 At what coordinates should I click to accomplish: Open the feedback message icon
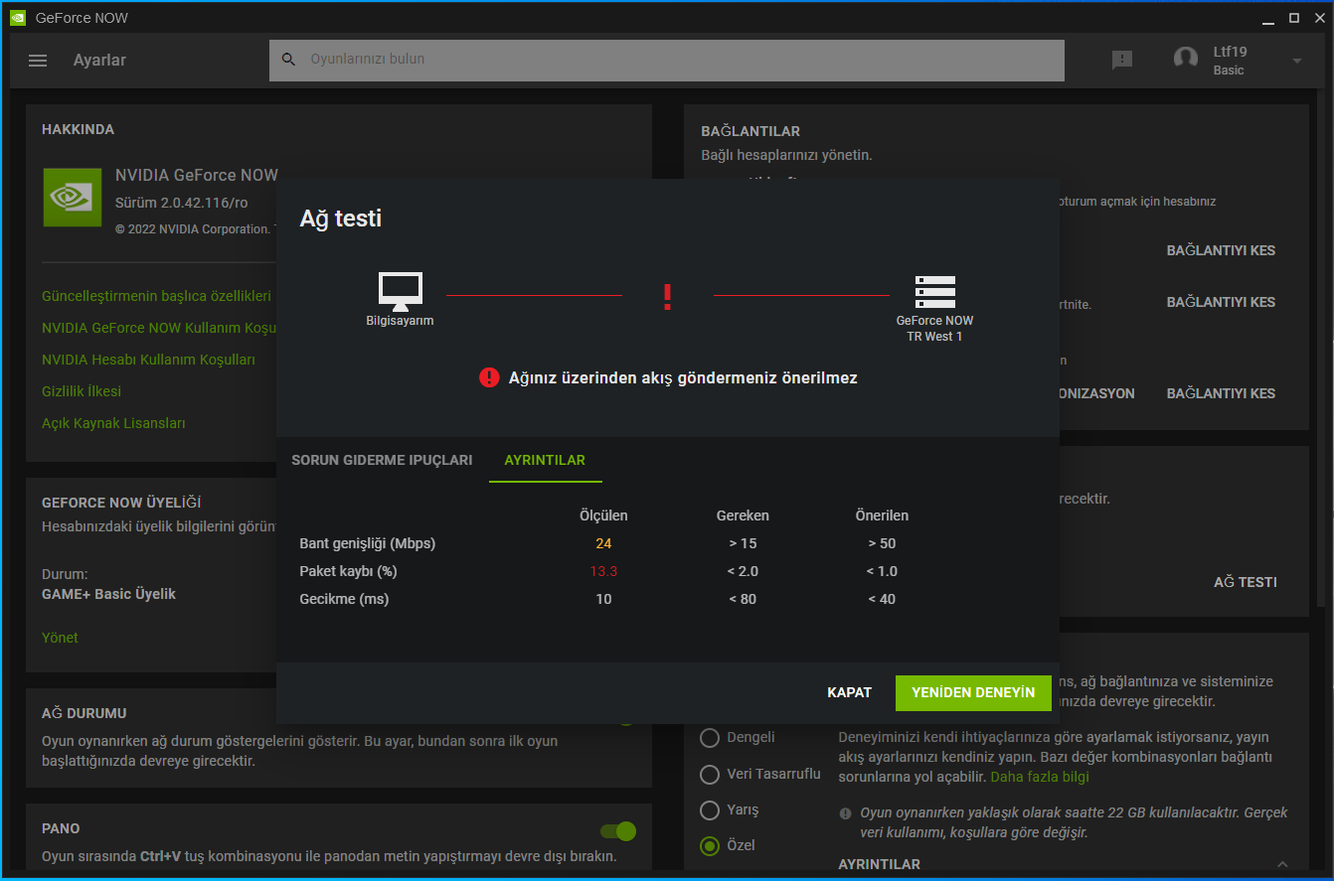(1122, 61)
